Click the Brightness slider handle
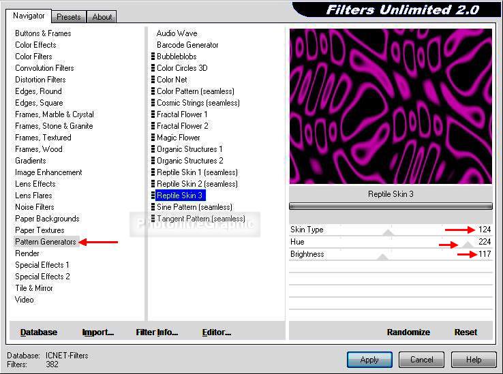 click(382, 257)
